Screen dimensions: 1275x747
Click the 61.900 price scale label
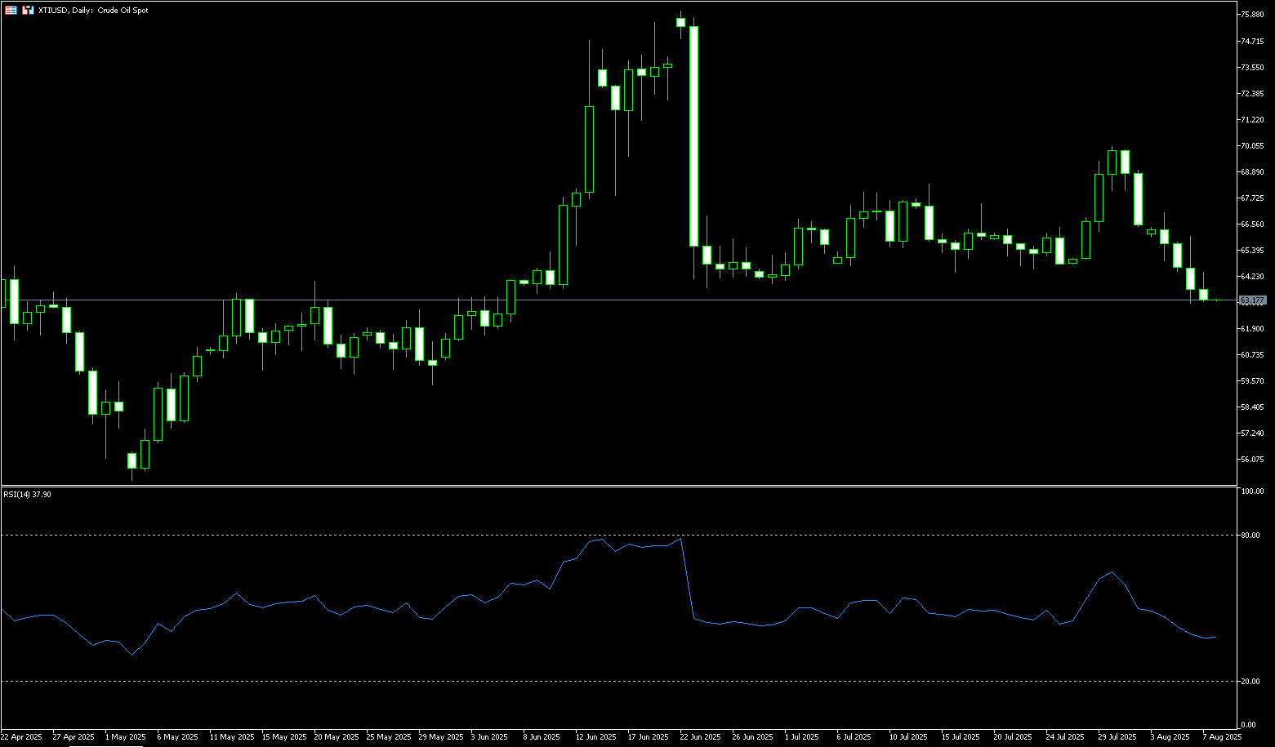coord(1253,328)
